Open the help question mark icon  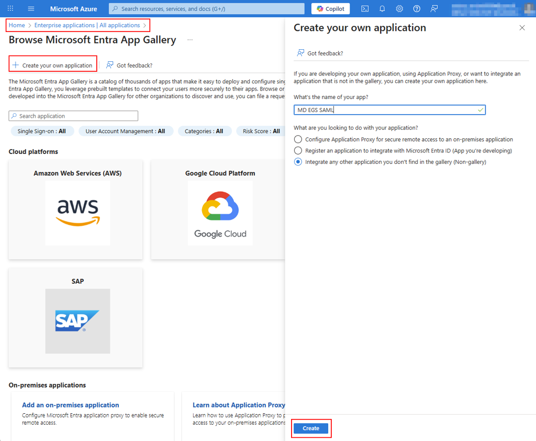(417, 9)
